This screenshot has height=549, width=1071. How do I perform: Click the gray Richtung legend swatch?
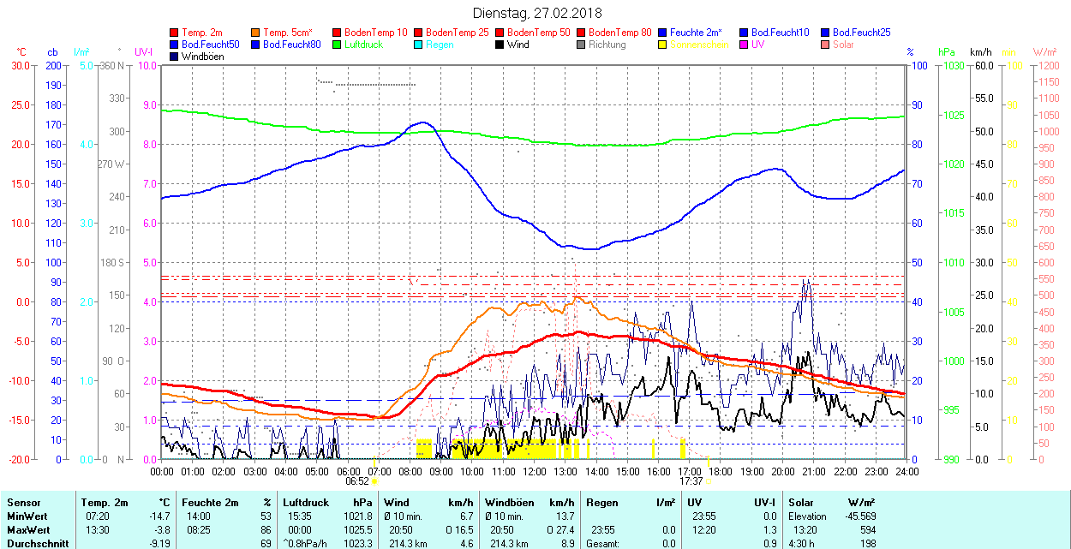pos(581,44)
